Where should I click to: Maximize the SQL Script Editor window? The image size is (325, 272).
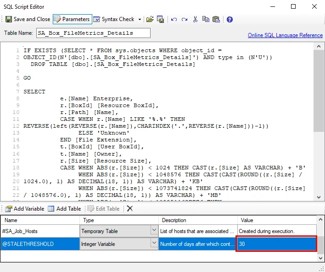coord(293,6)
